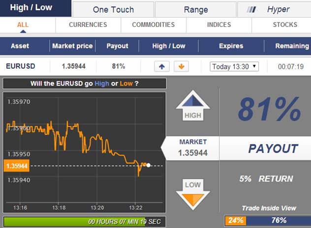Open the Today 13:30 expiry dropdown

(234, 66)
